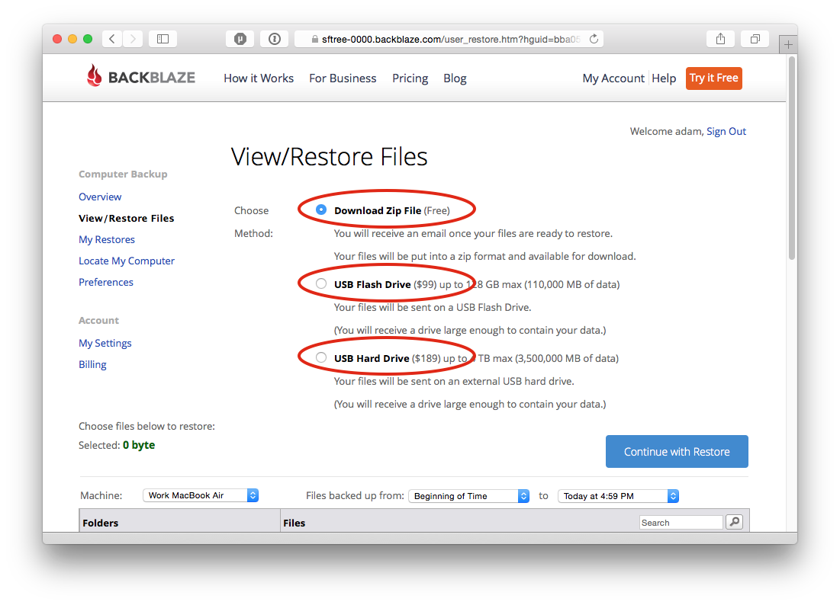Click the Selected 0 byte value

139,445
